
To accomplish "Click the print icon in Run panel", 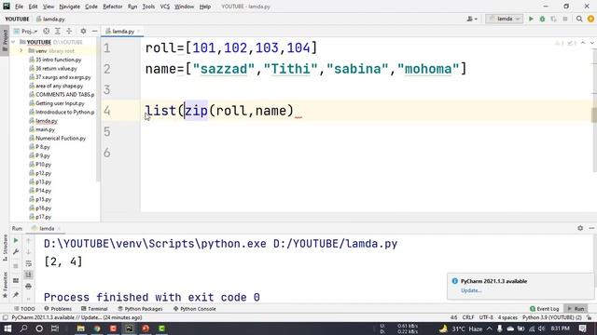I will click(x=29, y=286).
